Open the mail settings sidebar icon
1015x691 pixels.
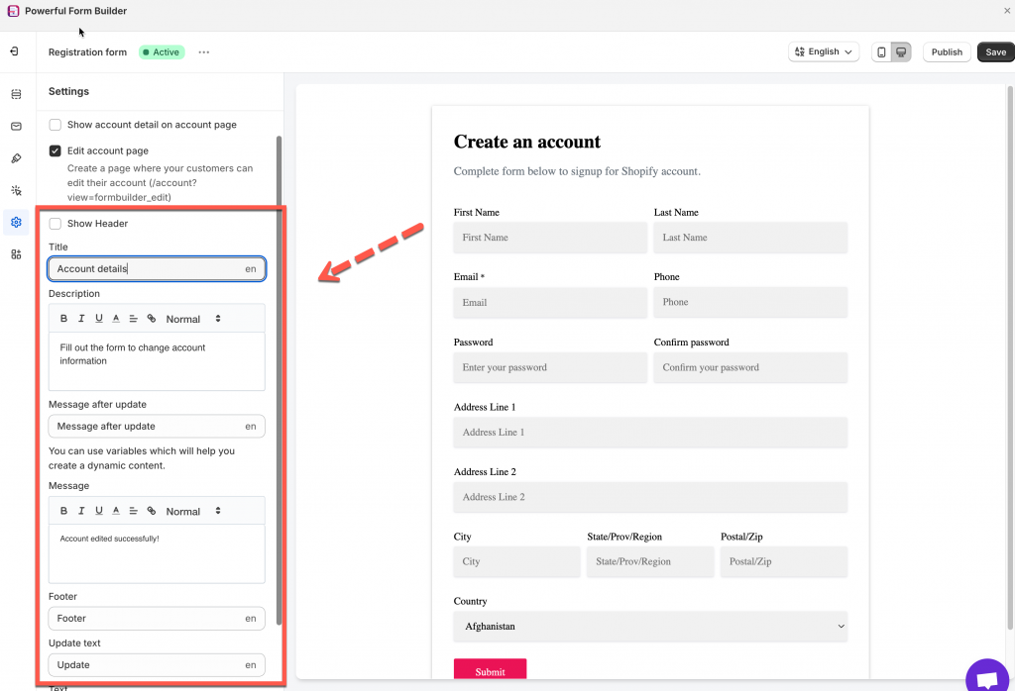pyautogui.click(x=16, y=127)
